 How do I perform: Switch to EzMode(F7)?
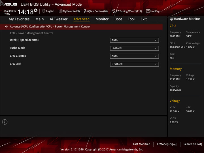tap(167, 144)
